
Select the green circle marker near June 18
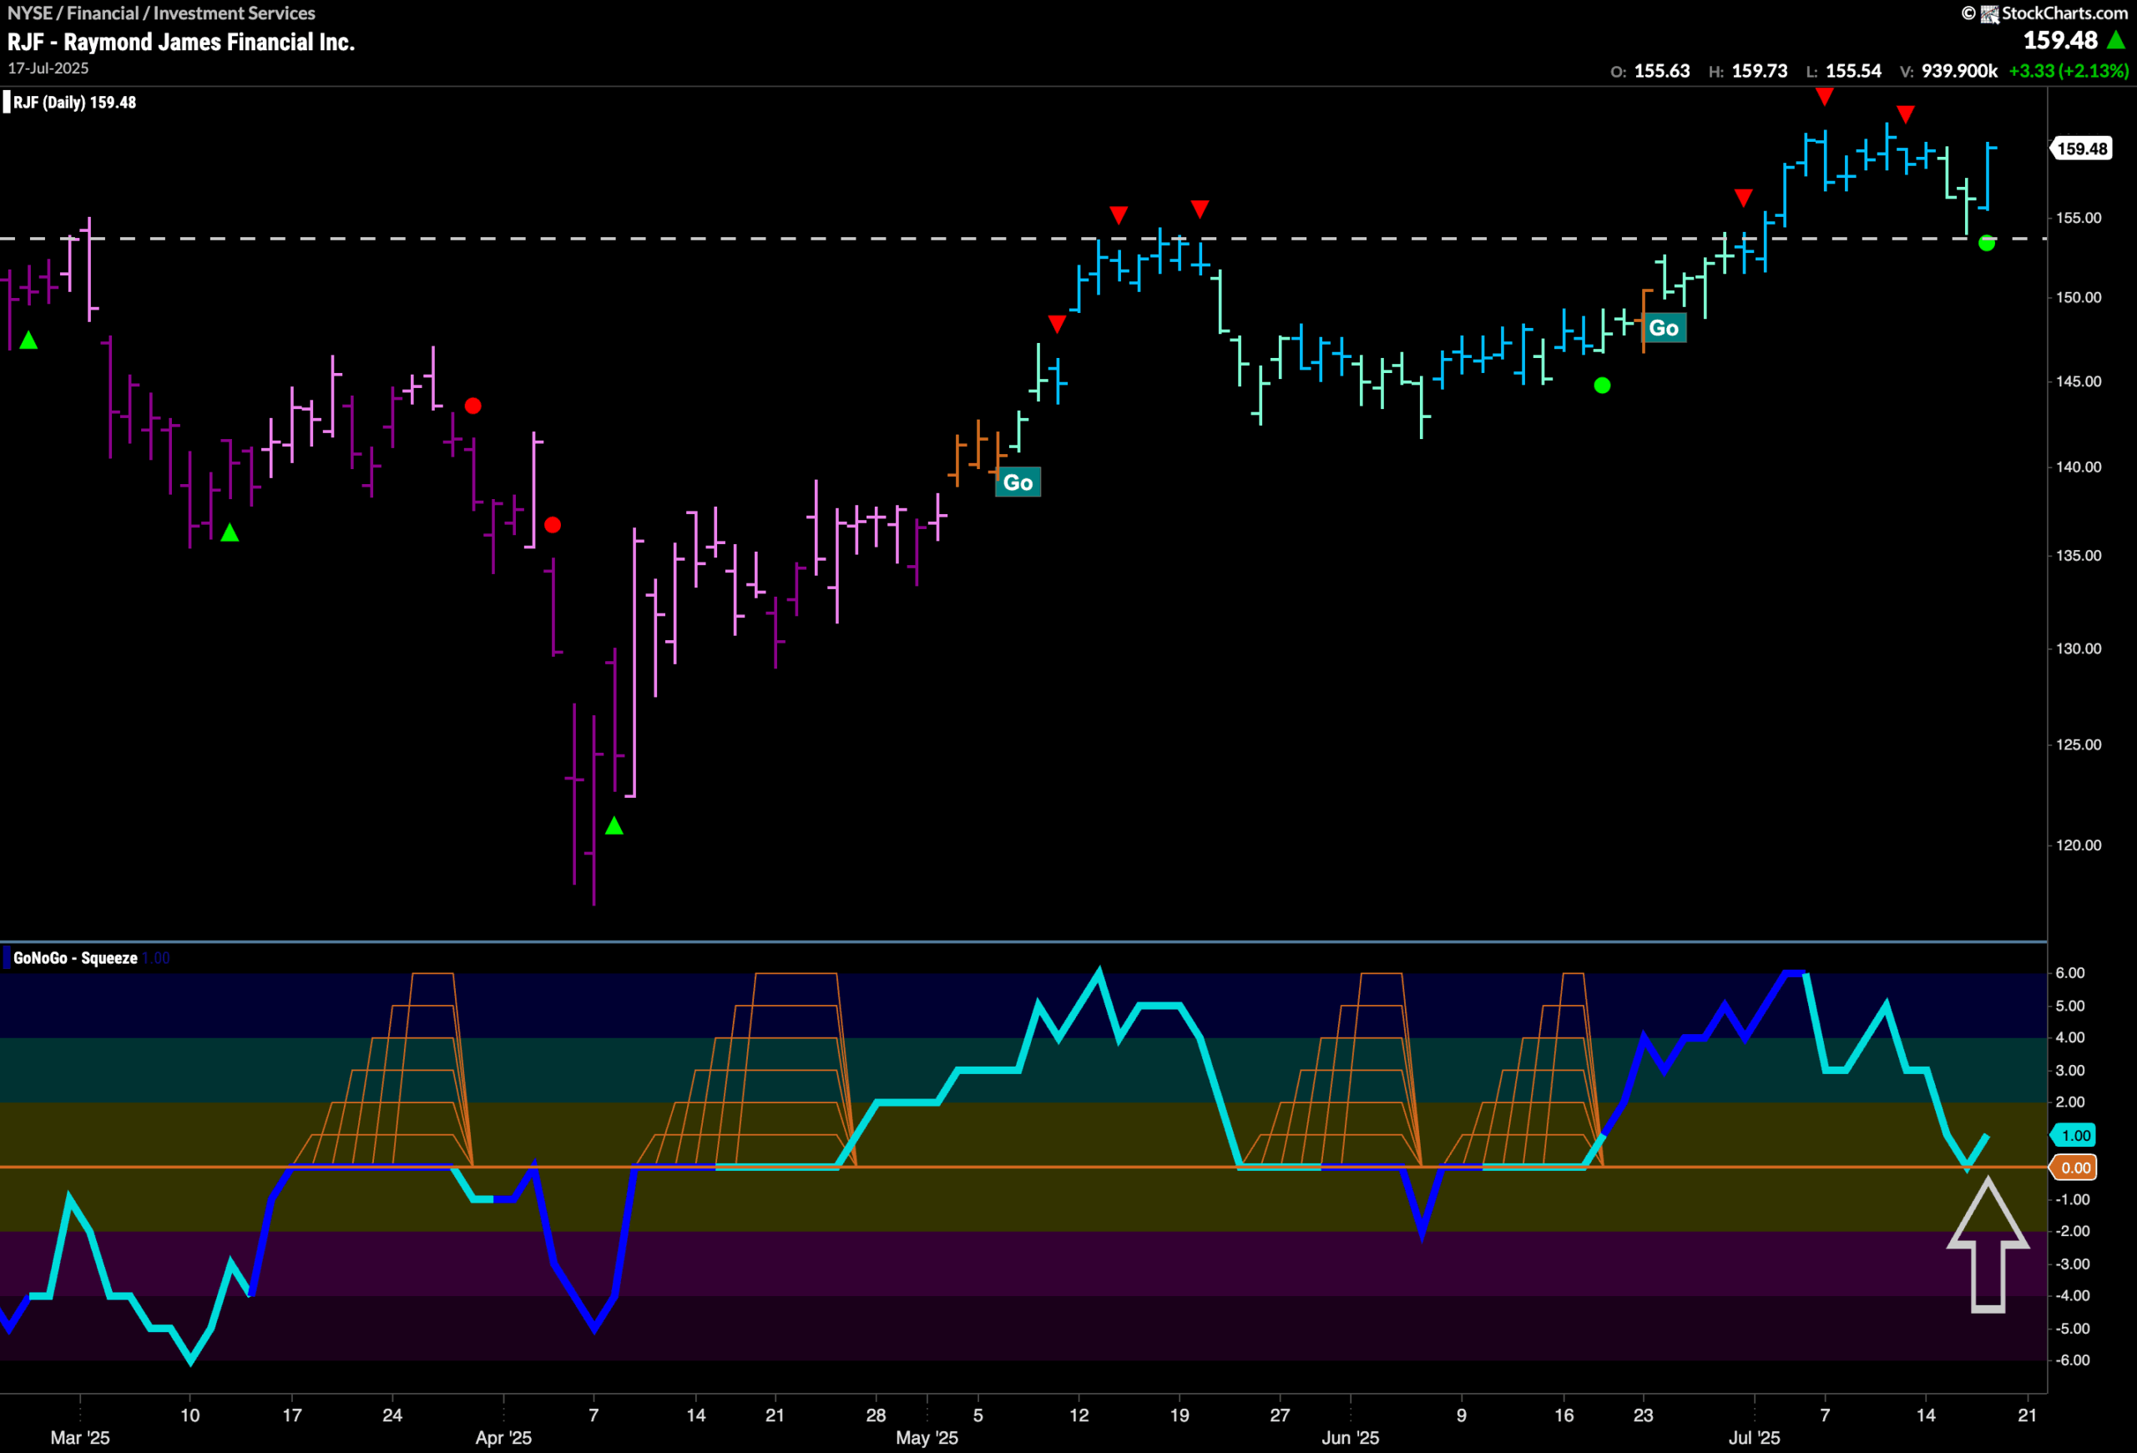(x=1602, y=385)
